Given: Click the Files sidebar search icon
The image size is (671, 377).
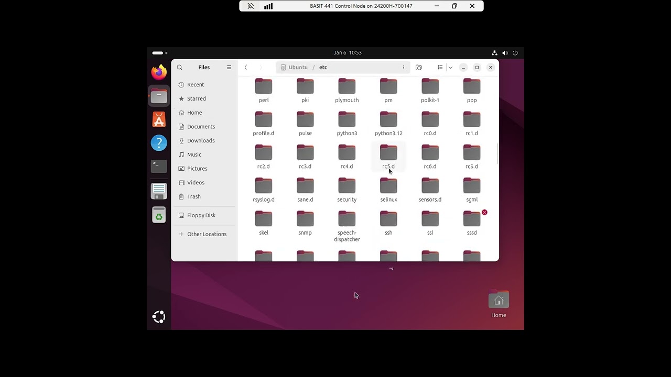Looking at the screenshot, I should [x=179, y=67].
